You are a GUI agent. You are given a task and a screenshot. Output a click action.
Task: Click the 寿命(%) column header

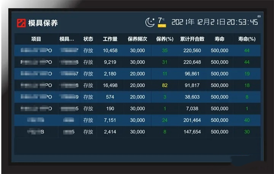pos(247,39)
